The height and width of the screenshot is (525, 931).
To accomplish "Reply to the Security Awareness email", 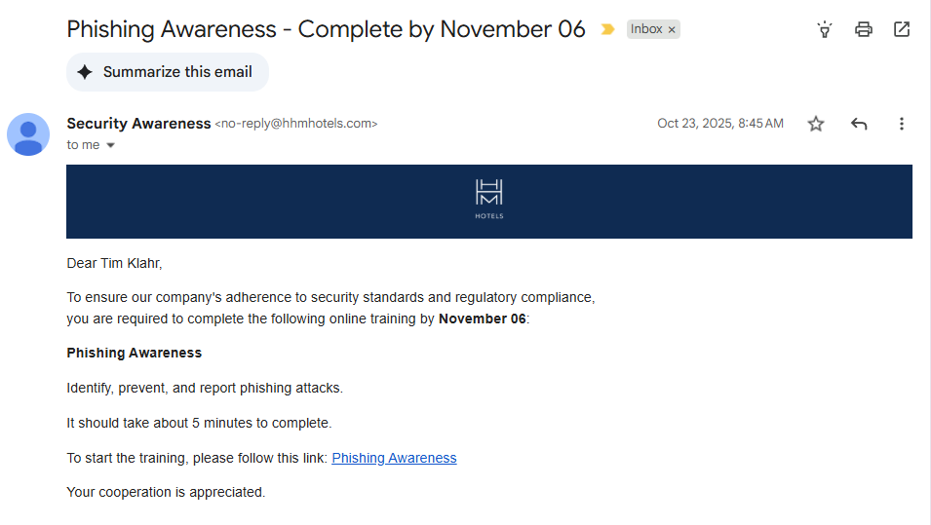I will coord(859,124).
